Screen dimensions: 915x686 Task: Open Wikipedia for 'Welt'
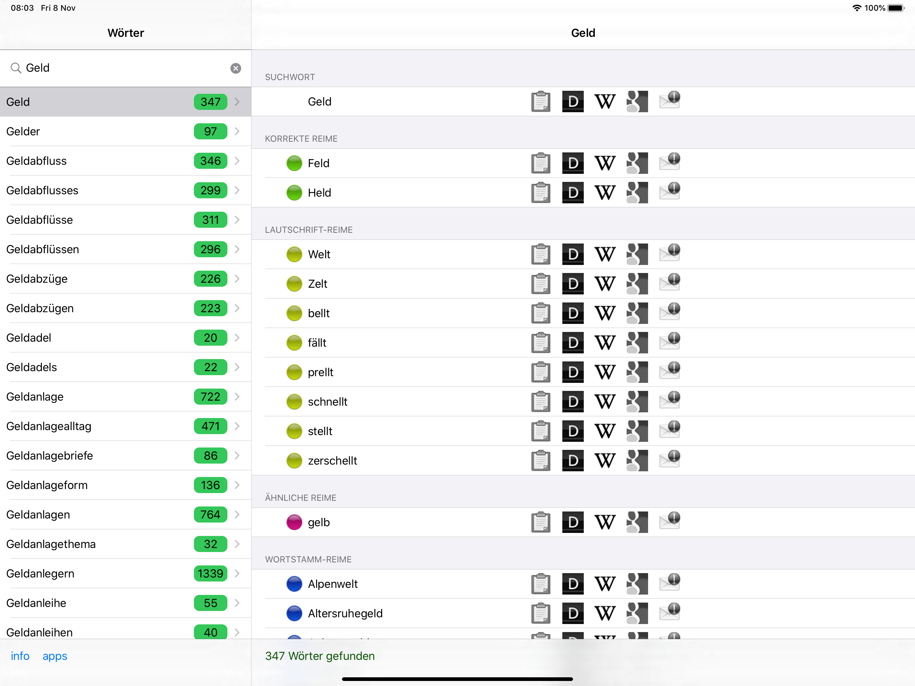point(605,254)
